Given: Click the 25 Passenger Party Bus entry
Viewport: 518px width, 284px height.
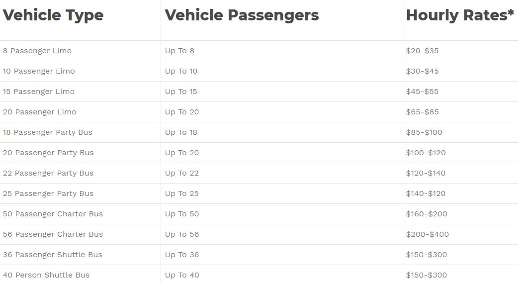Looking at the screenshot, I should click(x=48, y=193).
